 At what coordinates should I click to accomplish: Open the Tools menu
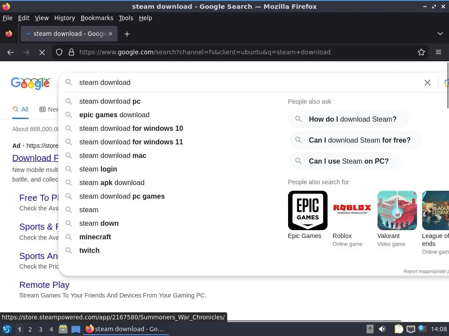pos(126,18)
